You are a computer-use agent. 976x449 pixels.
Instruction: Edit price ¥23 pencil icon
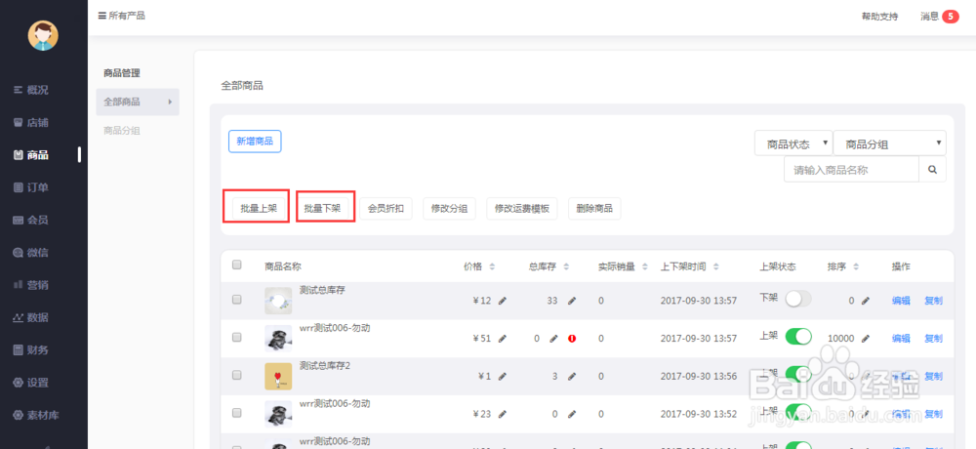tap(503, 414)
